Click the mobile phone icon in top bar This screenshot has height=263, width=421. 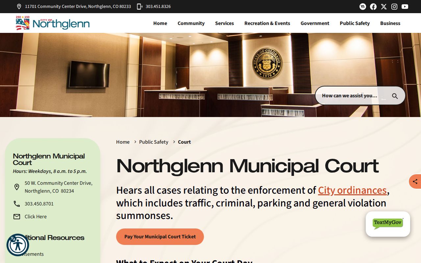(x=139, y=7)
